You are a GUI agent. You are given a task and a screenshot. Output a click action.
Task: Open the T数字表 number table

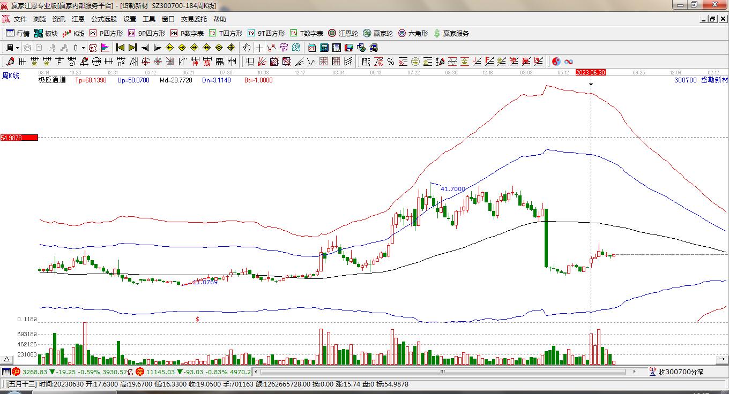307,33
